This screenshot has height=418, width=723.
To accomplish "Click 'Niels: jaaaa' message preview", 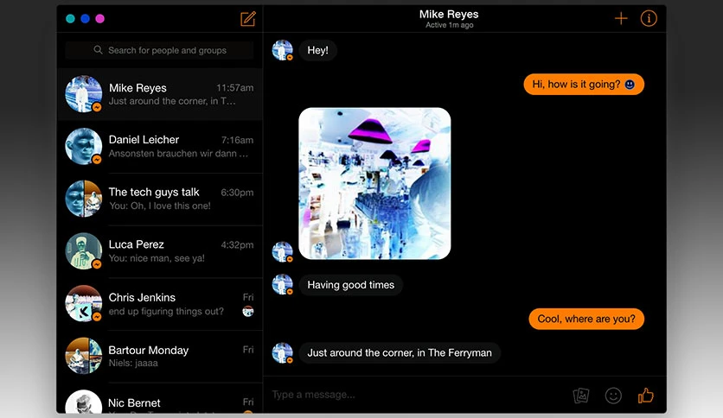I will [x=133, y=364].
